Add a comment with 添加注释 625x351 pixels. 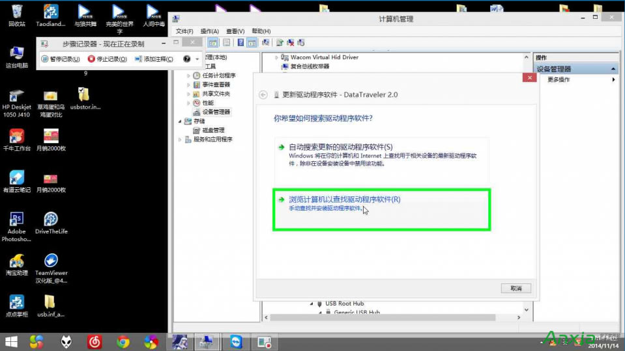coord(154,59)
